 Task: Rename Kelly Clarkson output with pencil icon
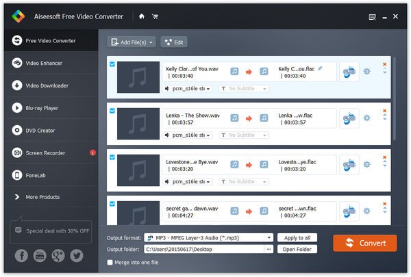pos(320,68)
